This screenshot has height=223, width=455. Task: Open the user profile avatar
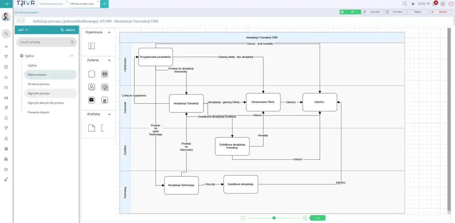6,17
